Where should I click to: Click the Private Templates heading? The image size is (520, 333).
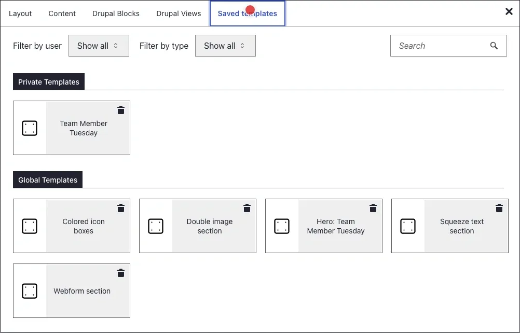point(49,82)
